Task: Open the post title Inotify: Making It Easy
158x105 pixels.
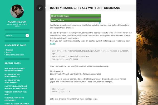Action: (85, 8)
